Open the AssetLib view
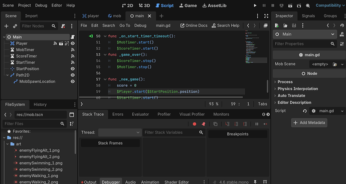 point(214,5)
